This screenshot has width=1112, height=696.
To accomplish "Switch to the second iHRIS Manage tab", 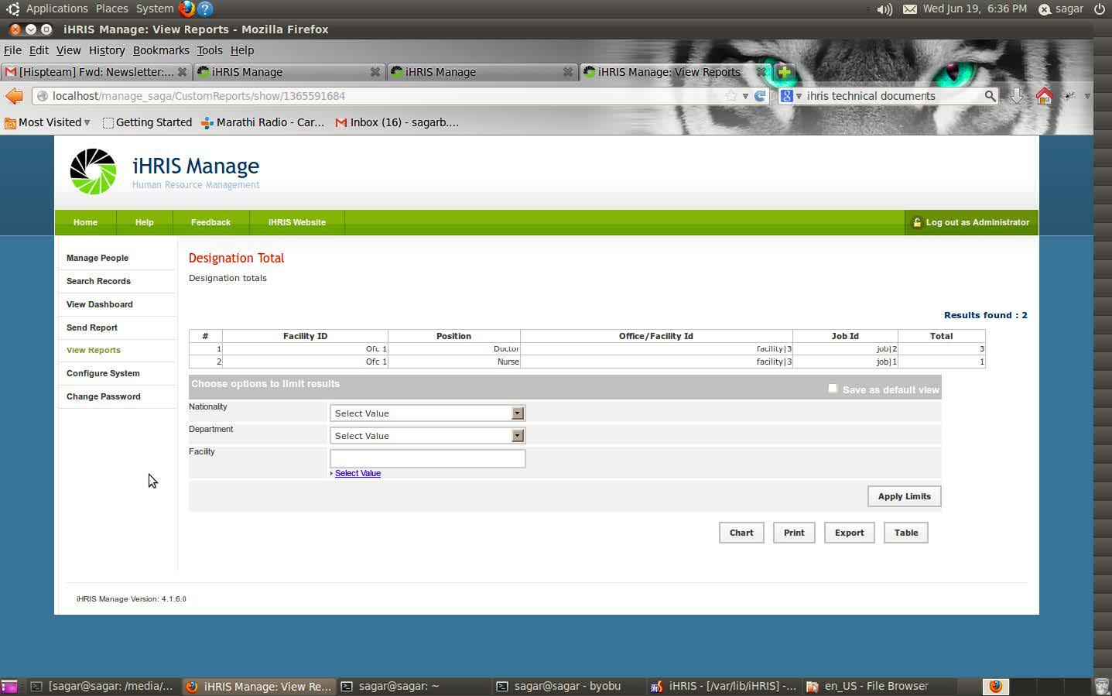I will [482, 72].
